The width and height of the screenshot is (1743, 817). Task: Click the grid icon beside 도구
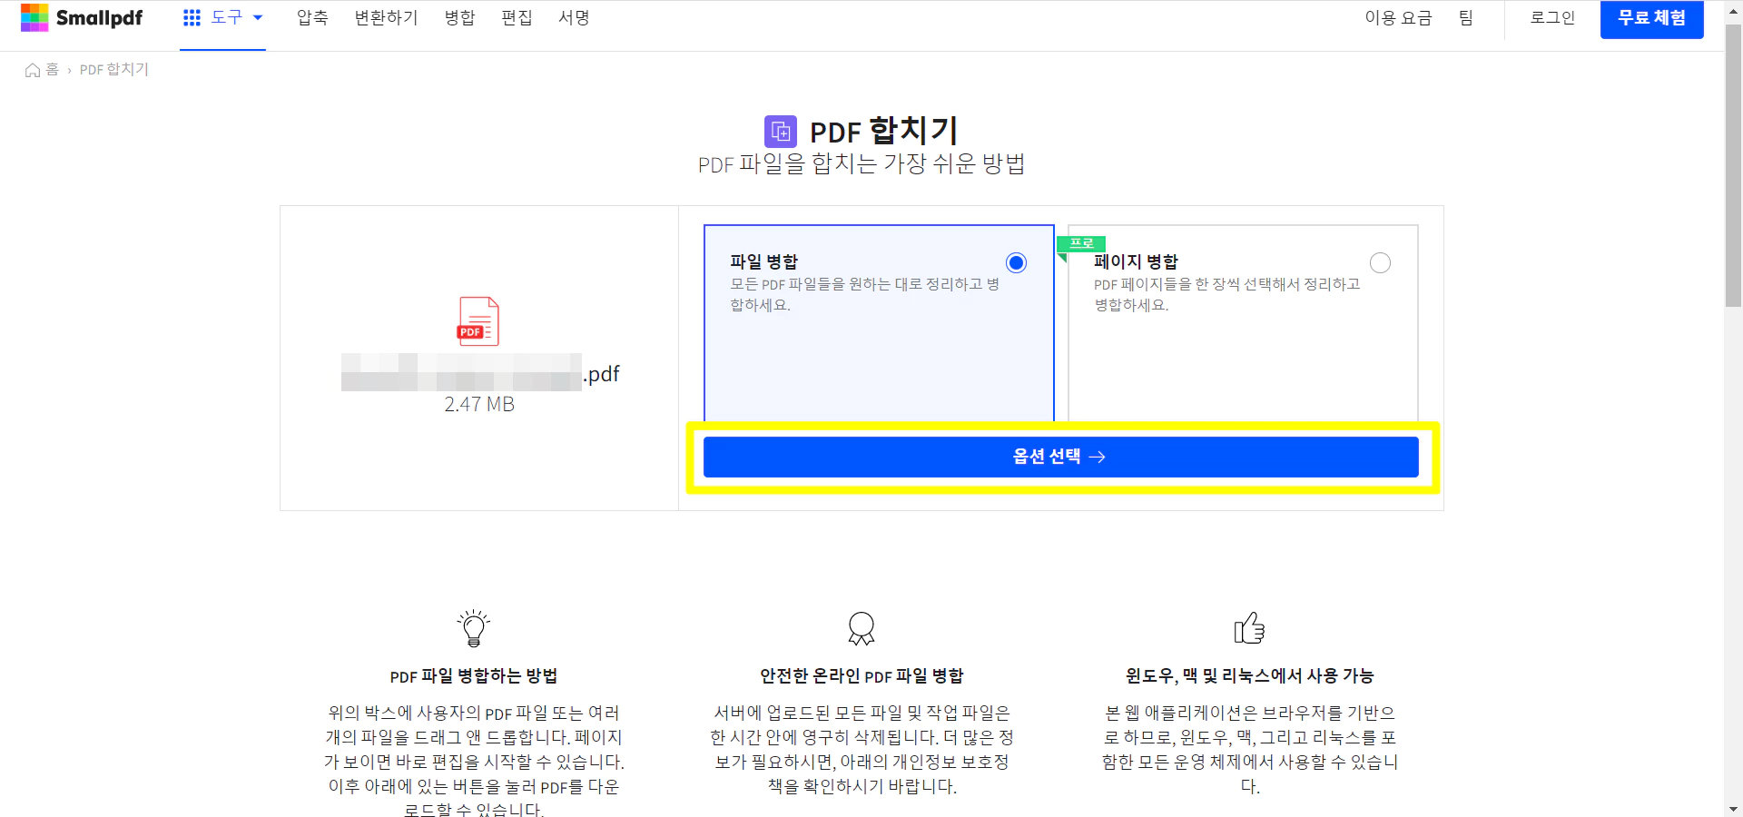[191, 17]
